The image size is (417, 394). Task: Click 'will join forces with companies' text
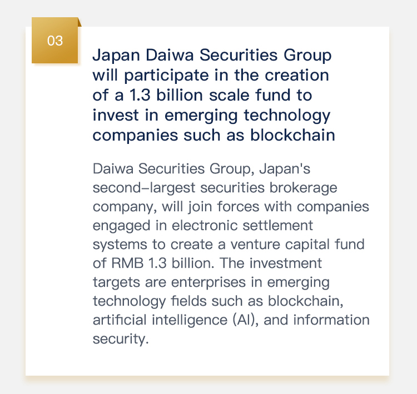pyautogui.click(x=265, y=207)
